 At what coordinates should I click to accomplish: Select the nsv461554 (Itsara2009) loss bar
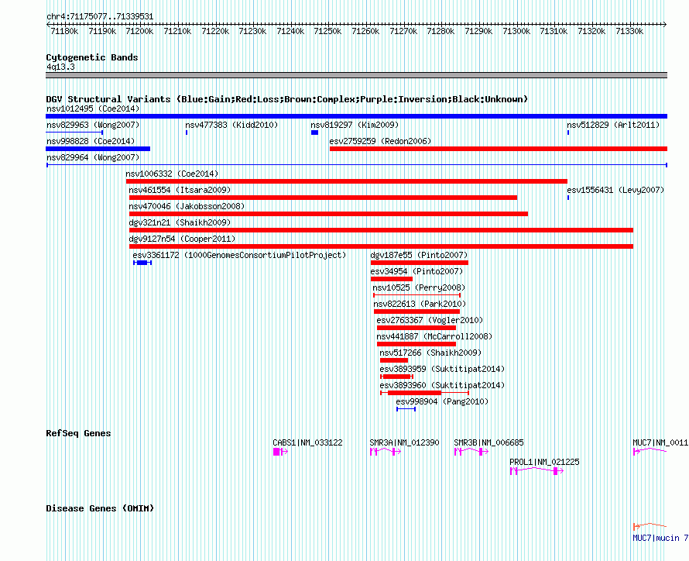(x=323, y=198)
